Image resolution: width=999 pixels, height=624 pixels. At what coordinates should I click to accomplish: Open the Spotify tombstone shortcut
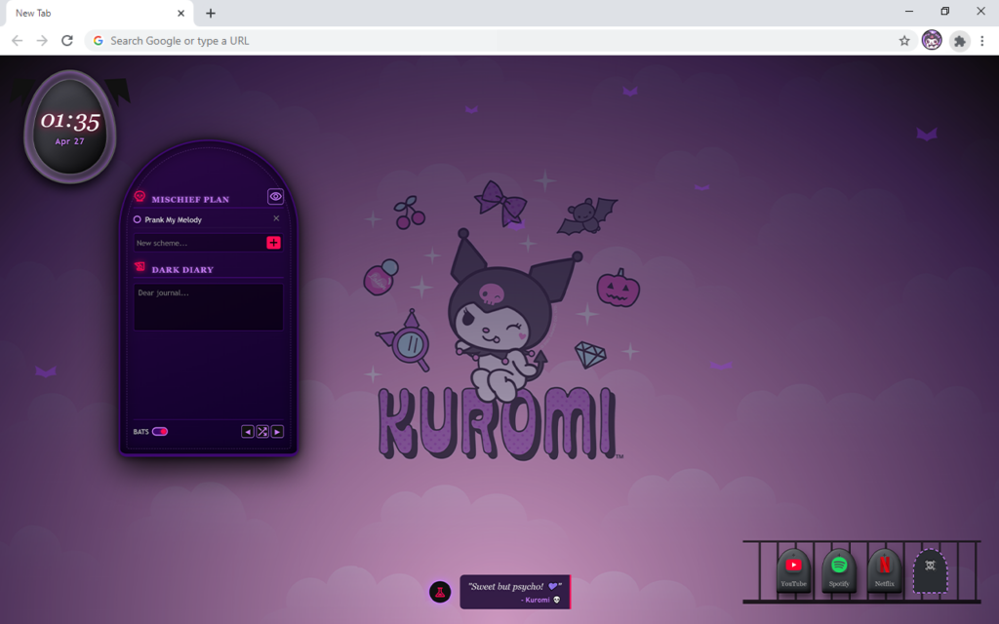tap(839, 570)
